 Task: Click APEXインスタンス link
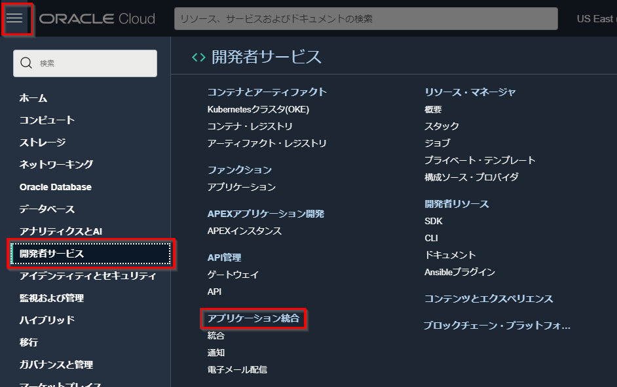point(244,231)
